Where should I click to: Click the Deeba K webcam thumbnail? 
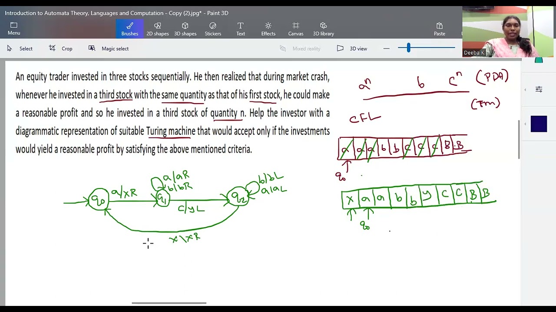point(508,32)
